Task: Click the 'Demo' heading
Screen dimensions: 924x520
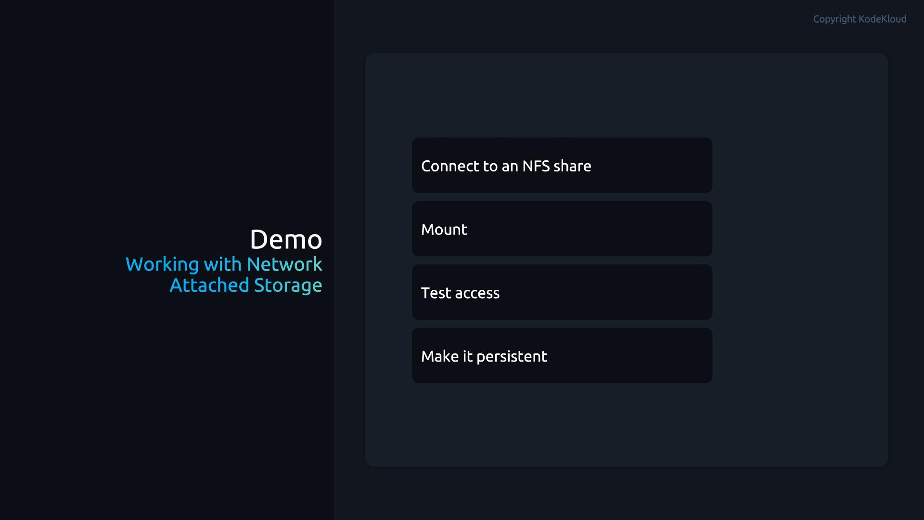Action: click(286, 239)
